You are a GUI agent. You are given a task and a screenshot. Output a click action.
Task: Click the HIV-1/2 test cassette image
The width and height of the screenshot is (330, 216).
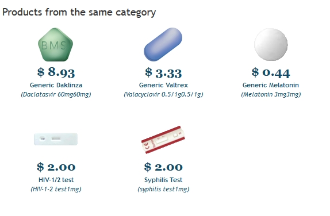point(56,139)
